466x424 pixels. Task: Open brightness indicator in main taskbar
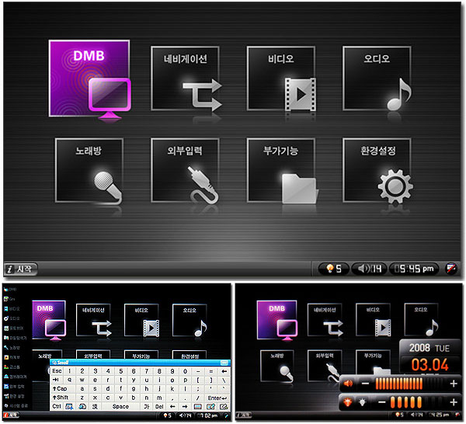tap(333, 269)
